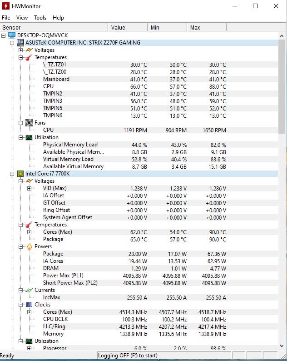The image size is (287, 361).
Task: Click the motherboard Voltages lightning icon
Action: (29, 50)
